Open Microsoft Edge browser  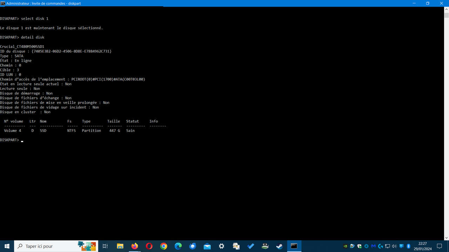tap(178, 246)
